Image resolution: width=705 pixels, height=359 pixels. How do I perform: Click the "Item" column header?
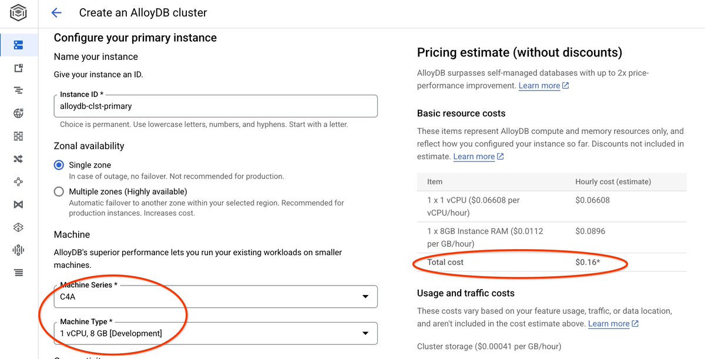pos(435,182)
